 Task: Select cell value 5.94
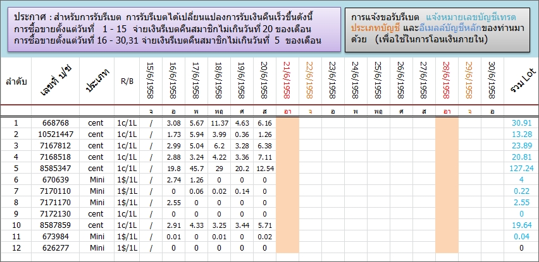tap(196, 134)
